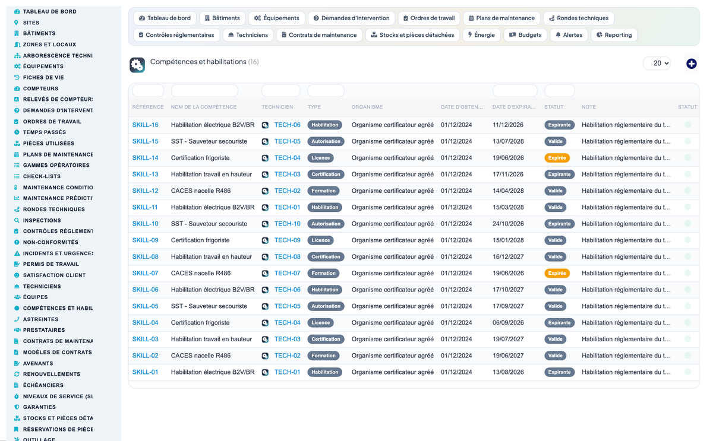Click the orange Expirée badge on SKILL-14
Screen dimensions: 713x441
557,158
